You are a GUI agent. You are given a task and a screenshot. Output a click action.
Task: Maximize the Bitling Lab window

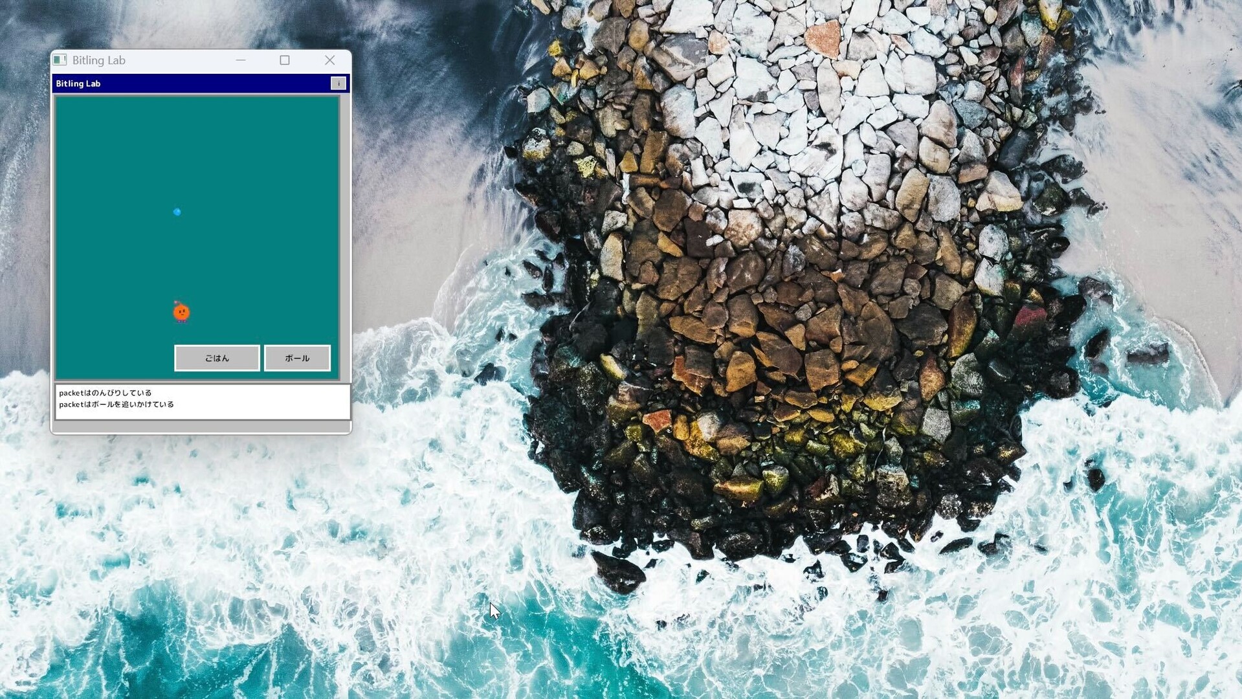(285, 60)
